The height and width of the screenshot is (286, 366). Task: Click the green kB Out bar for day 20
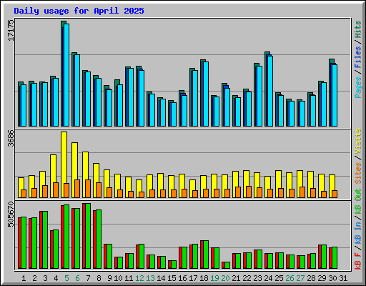(x=227, y=265)
